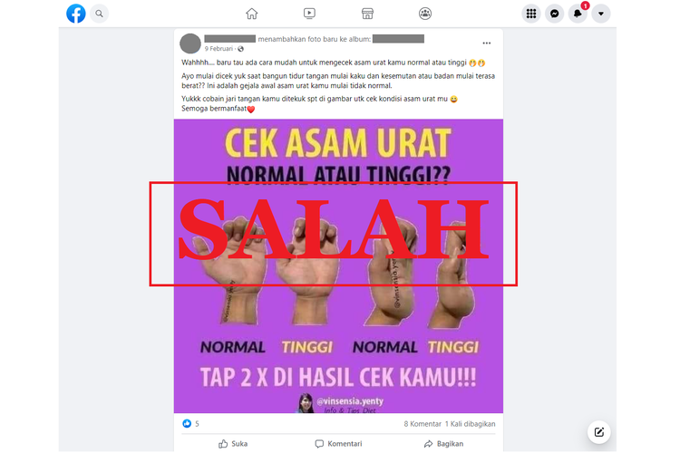
Task: Toggle the Suka like button
Action: point(233,443)
